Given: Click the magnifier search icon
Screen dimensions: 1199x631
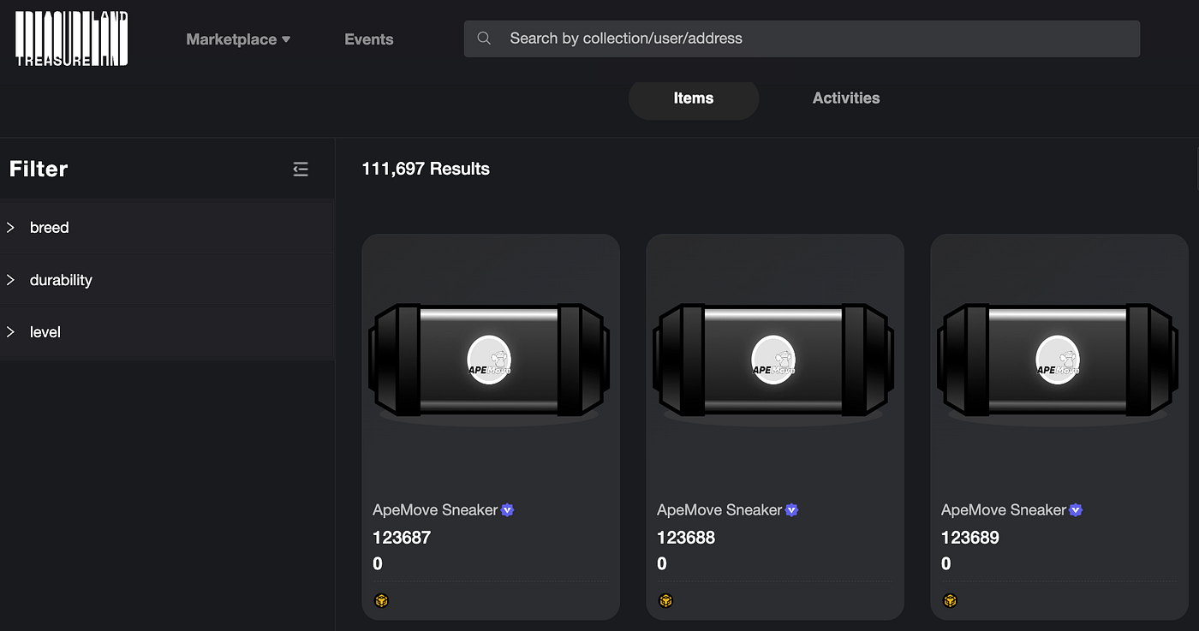Looking at the screenshot, I should [484, 39].
